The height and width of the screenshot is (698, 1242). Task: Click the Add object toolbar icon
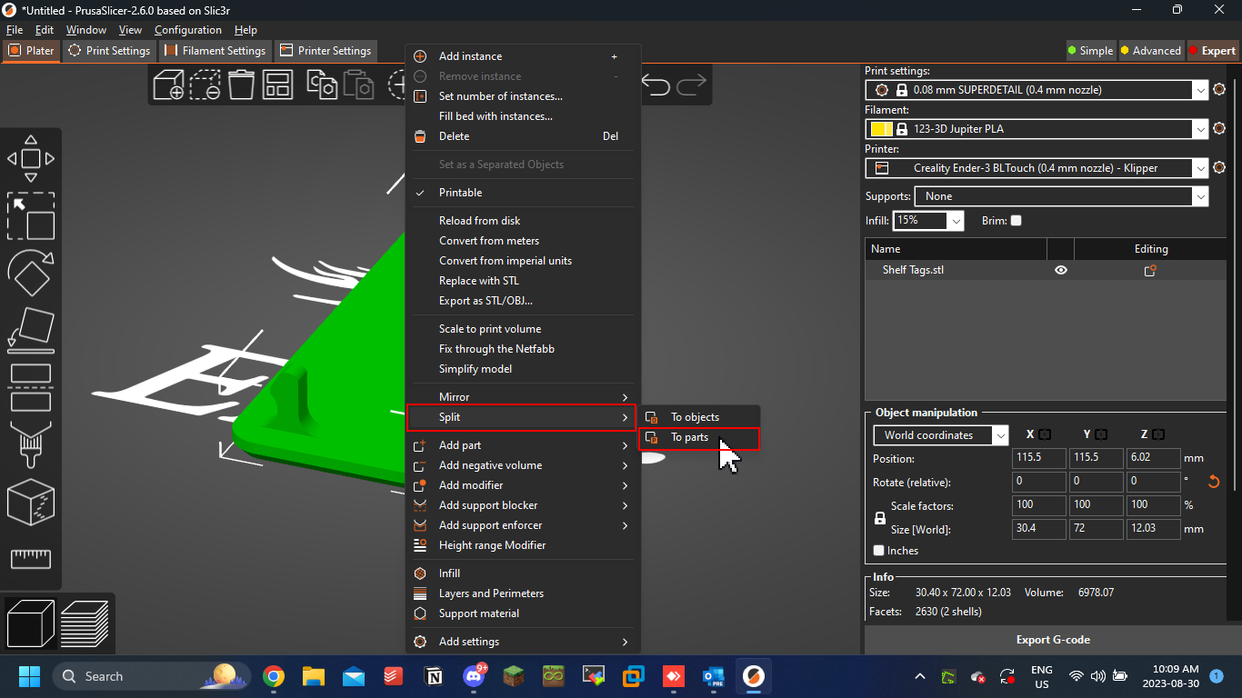[x=168, y=85]
